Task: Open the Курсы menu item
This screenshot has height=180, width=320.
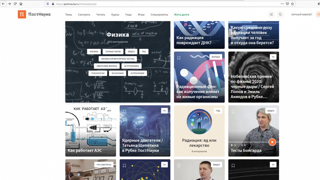Action: pos(115,15)
